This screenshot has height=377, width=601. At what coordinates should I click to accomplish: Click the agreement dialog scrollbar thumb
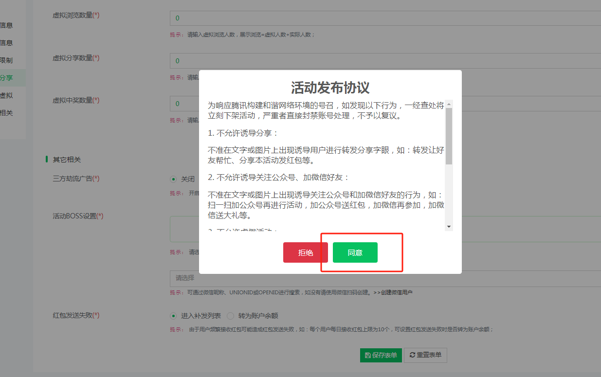pyautogui.click(x=449, y=136)
